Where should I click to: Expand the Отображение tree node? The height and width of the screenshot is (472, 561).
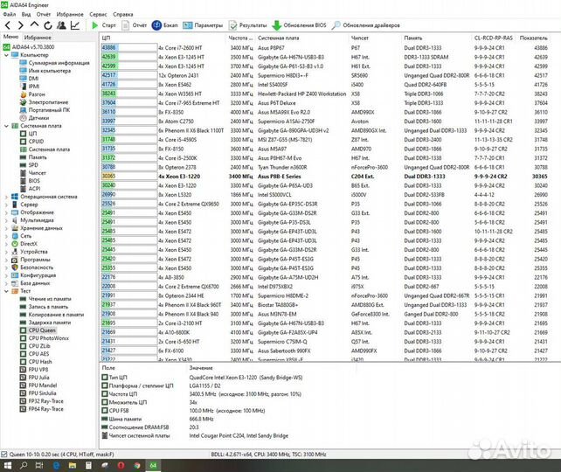point(6,212)
